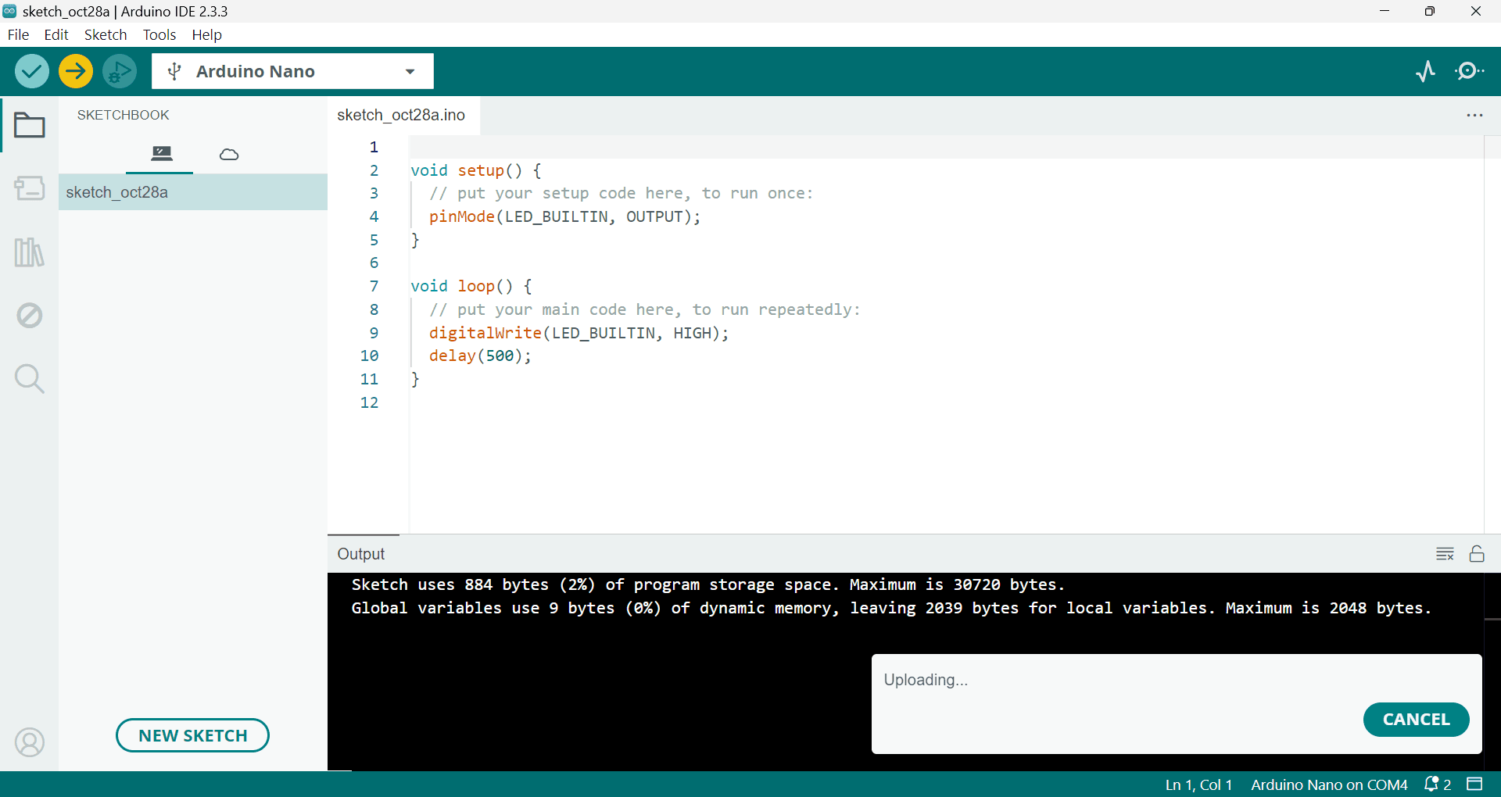Open the Serial Plotter
The image size is (1501, 797).
coord(1425,72)
